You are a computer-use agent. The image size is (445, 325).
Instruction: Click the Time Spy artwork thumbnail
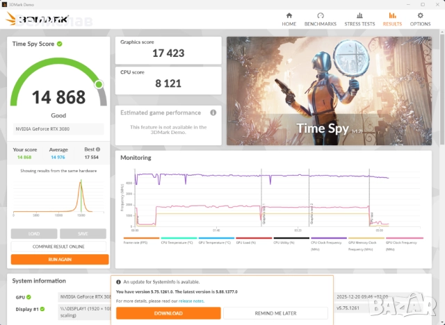(x=329, y=91)
